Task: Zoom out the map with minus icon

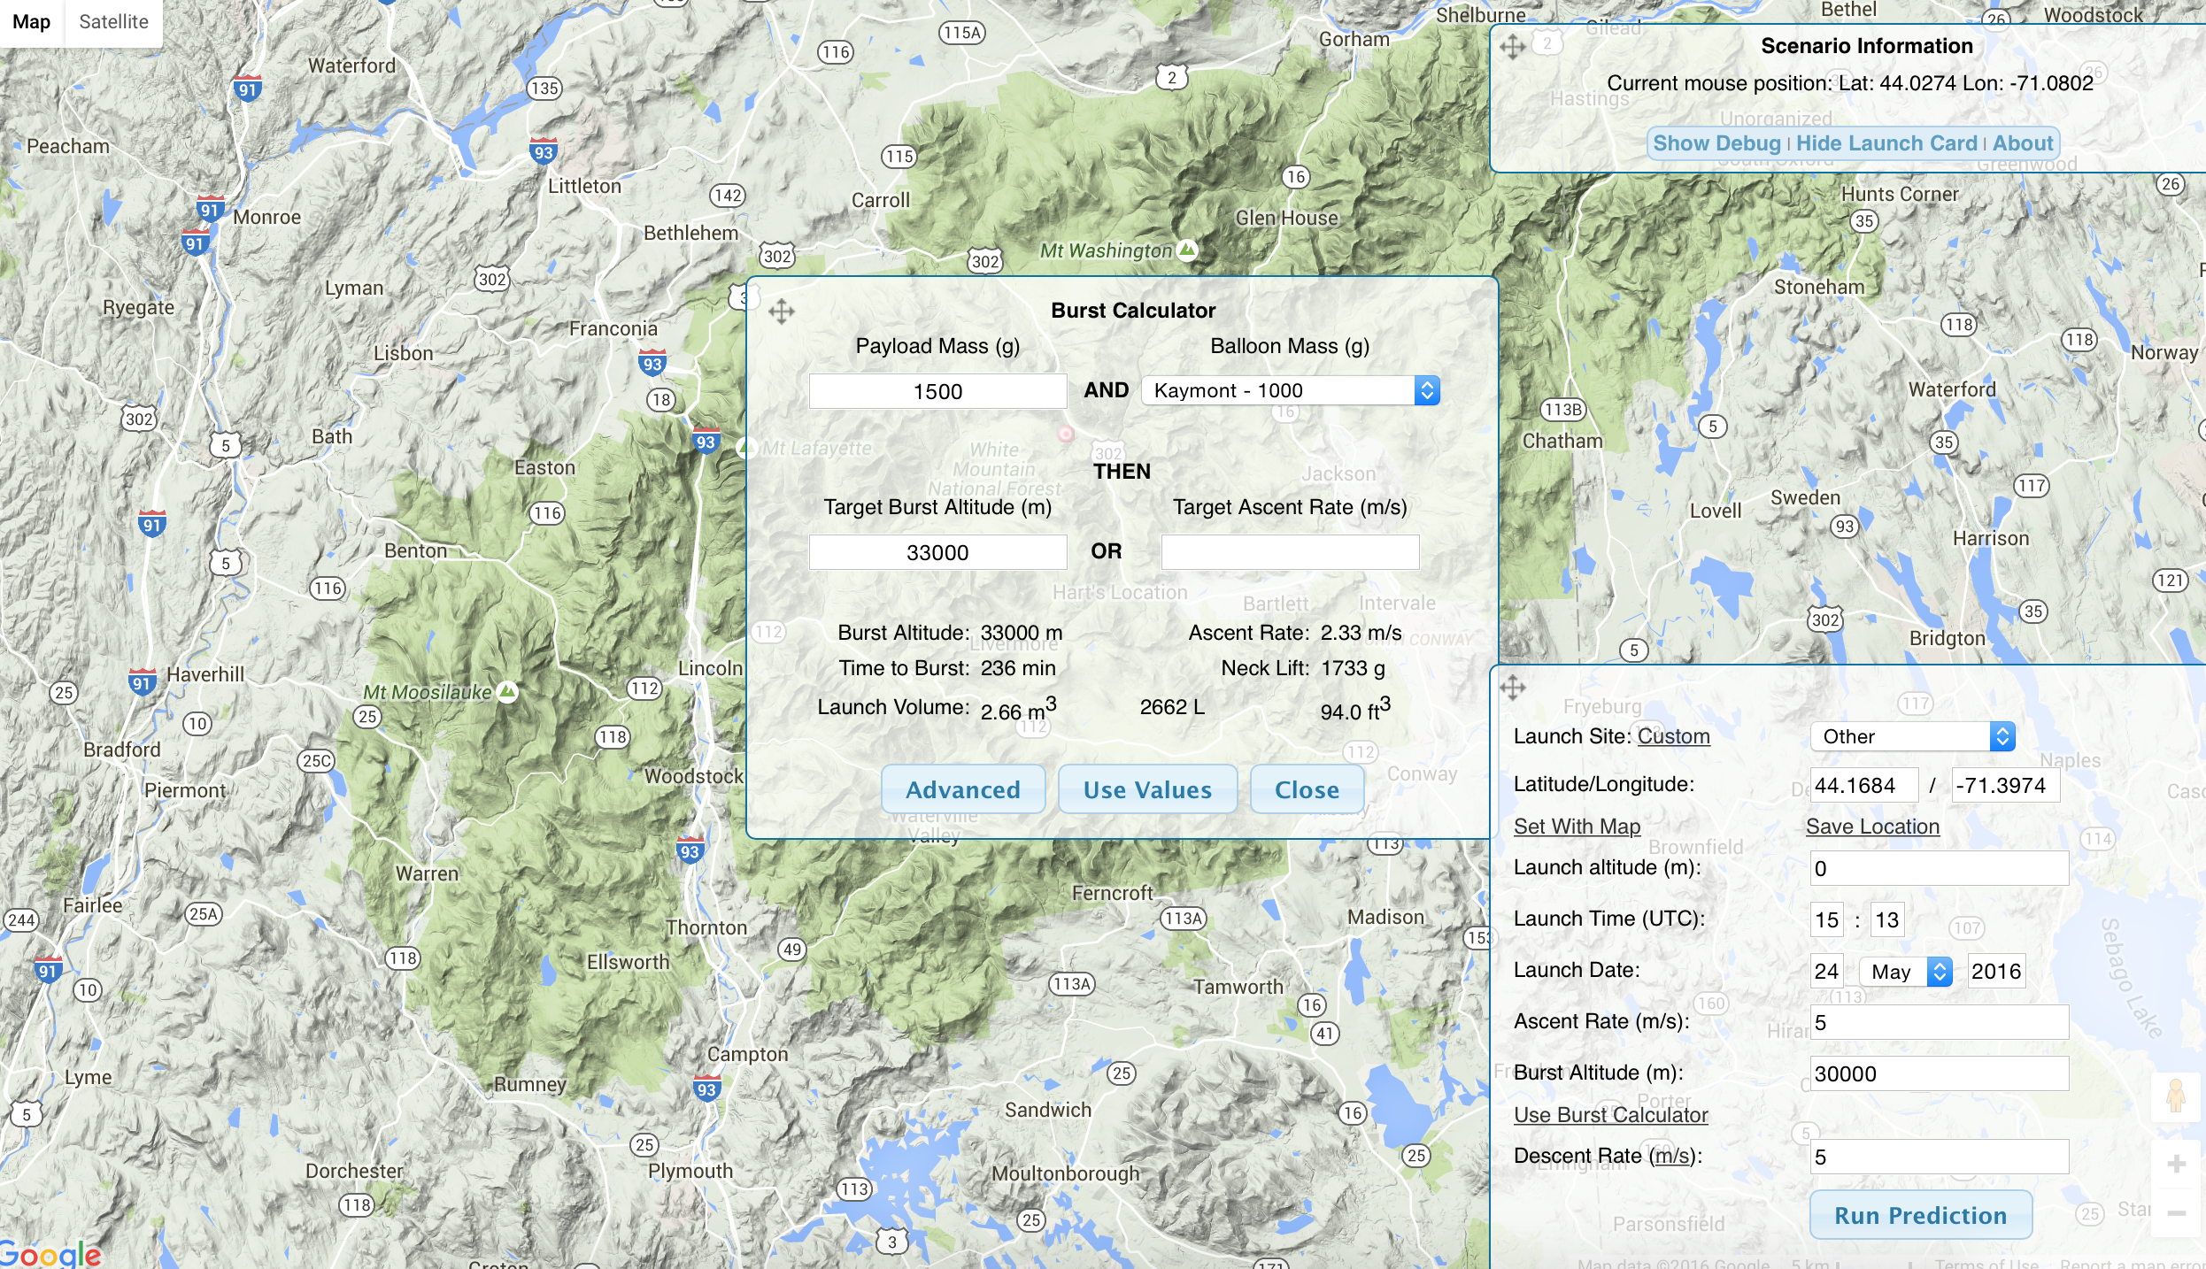Action: click(2176, 1213)
